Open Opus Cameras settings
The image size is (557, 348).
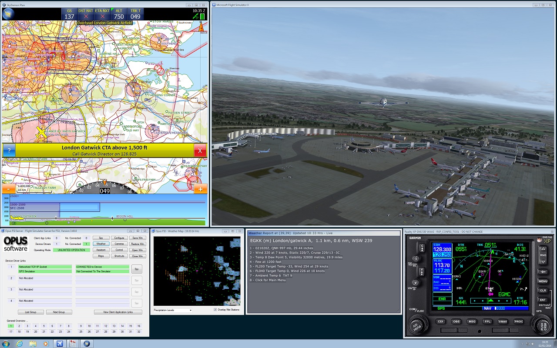(x=119, y=244)
